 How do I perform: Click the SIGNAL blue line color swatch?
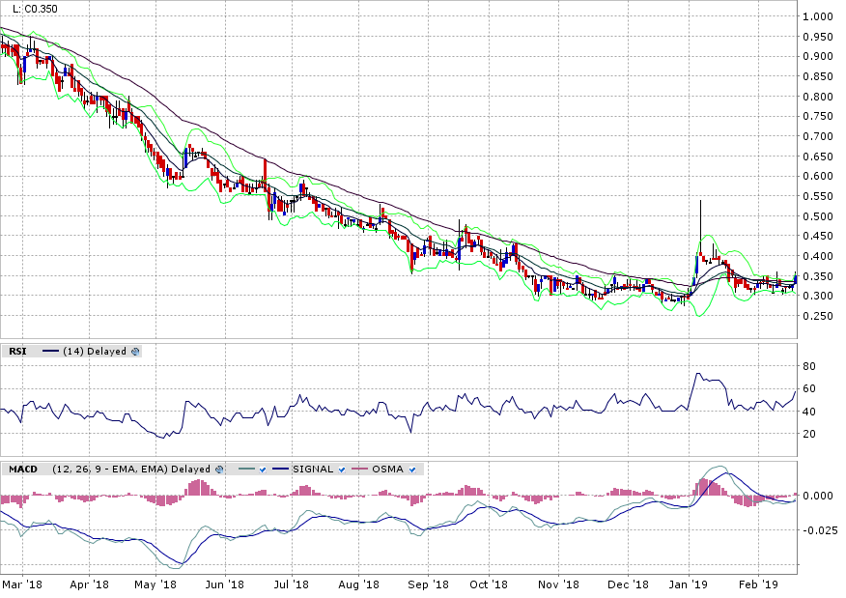284,469
